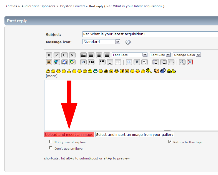This screenshot has width=218, height=175.
Task: Uncheck Return to this topic
Action: pyautogui.click(x=170, y=142)
